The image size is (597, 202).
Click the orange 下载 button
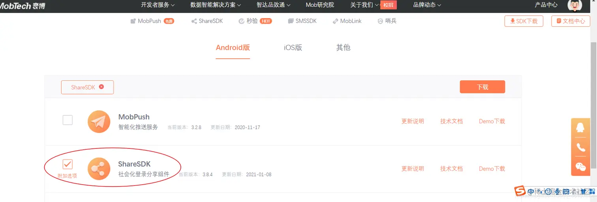tap(482, 87)
